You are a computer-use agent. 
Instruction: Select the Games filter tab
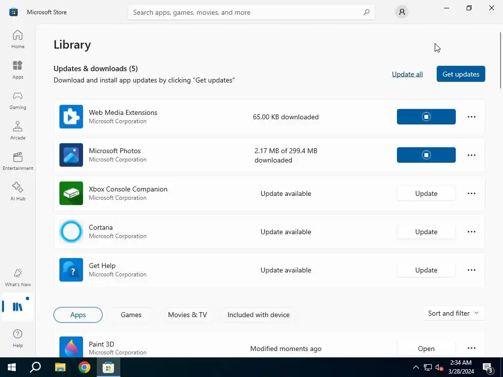(131, 315)
